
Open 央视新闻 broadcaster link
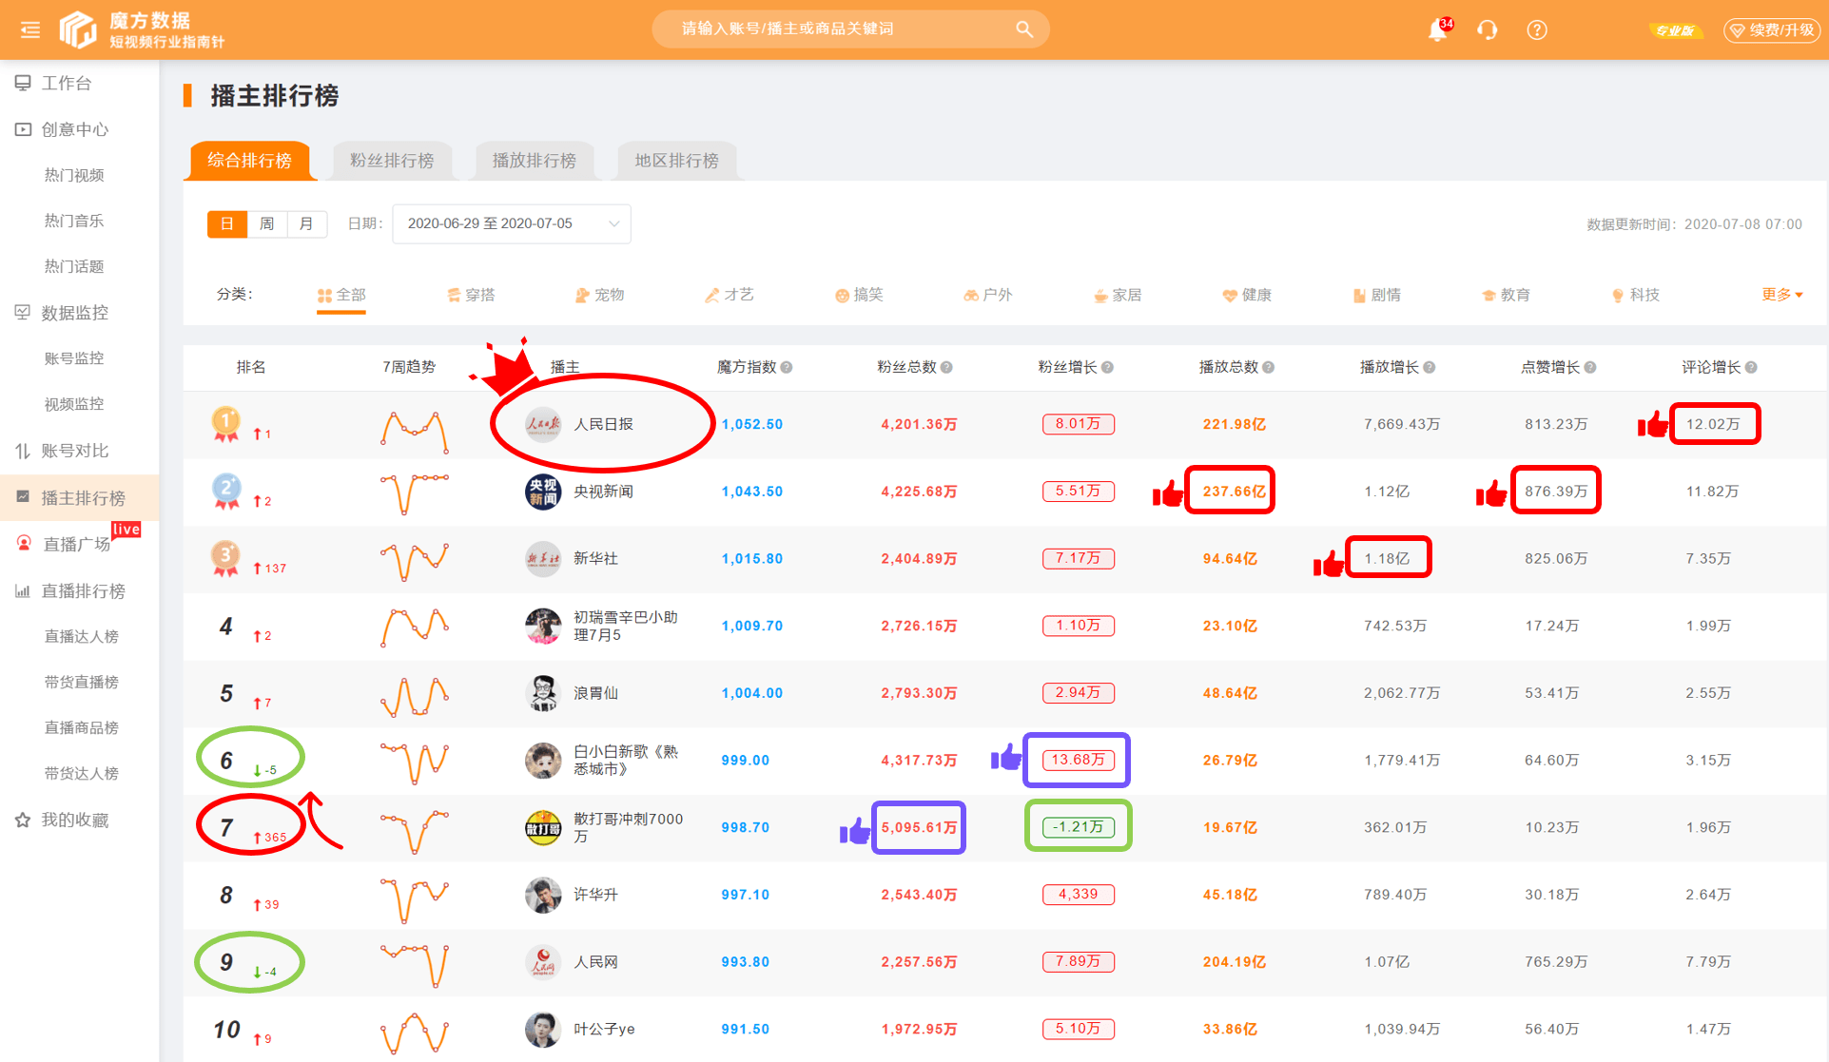pyautogui.click(x=603, y=492)
